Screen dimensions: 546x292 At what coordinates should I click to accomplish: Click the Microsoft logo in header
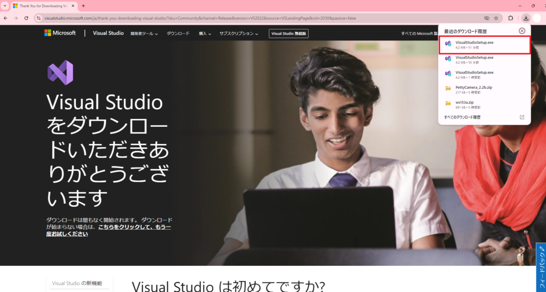pos(61,33)
